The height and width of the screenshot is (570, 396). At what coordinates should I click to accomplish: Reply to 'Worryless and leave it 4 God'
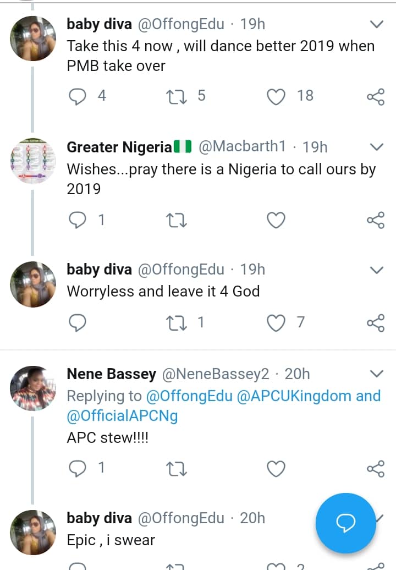coord(78,323)
